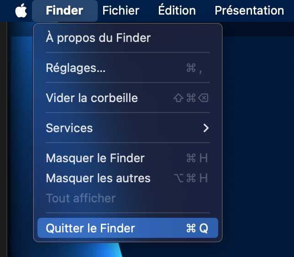Open the Édition menu
The height and width of the screenshot is (257, 294).
coord(177,10)
